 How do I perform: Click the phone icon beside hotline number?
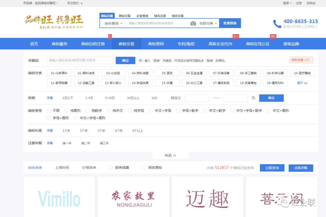[x=277, y=24]
